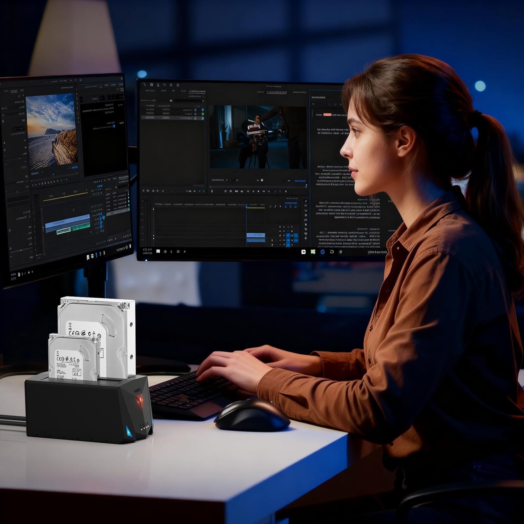Open the underlined tab above right monitor's project list
Image resolution: width=524 pixels, height=524 pixels.
197,91
